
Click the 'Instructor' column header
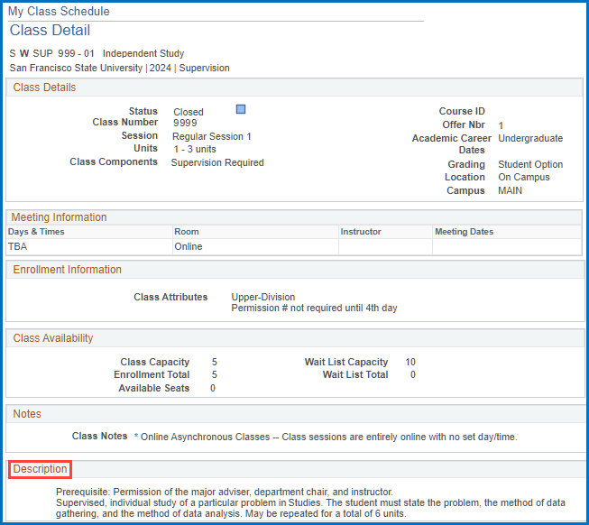(361, 232)
